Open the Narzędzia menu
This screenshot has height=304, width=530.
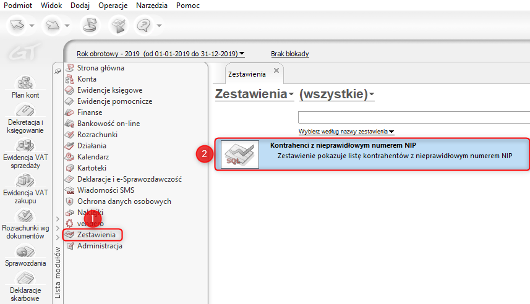[x=152, y=6]
